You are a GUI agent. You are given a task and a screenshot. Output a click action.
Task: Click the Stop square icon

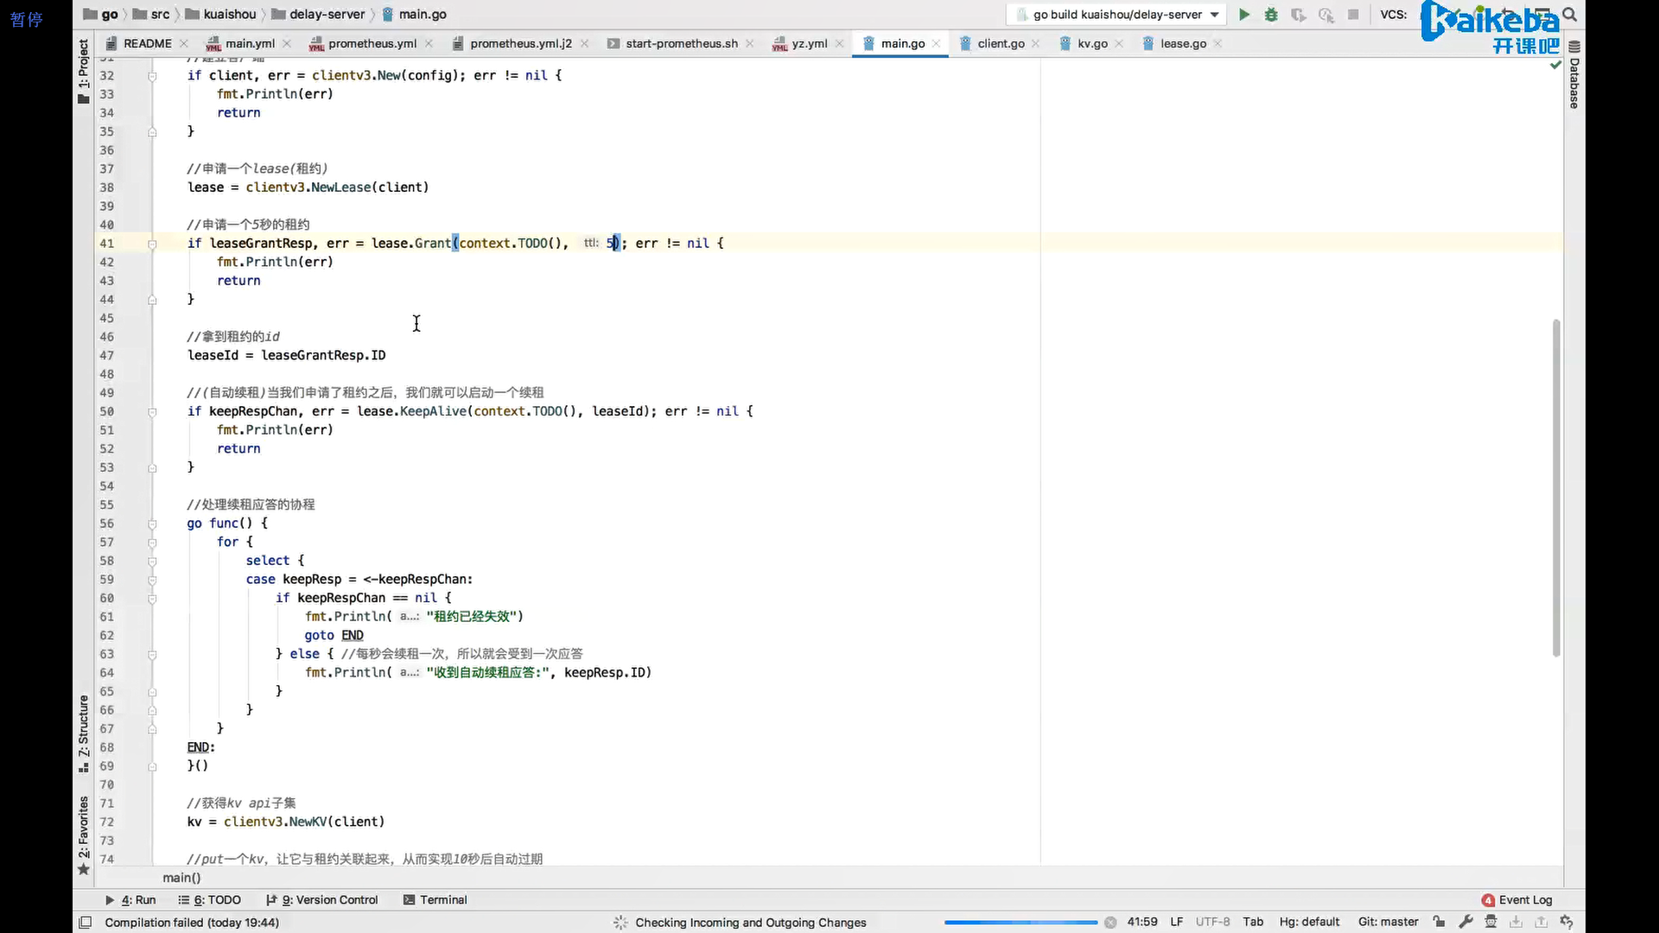click(1353, 15)
